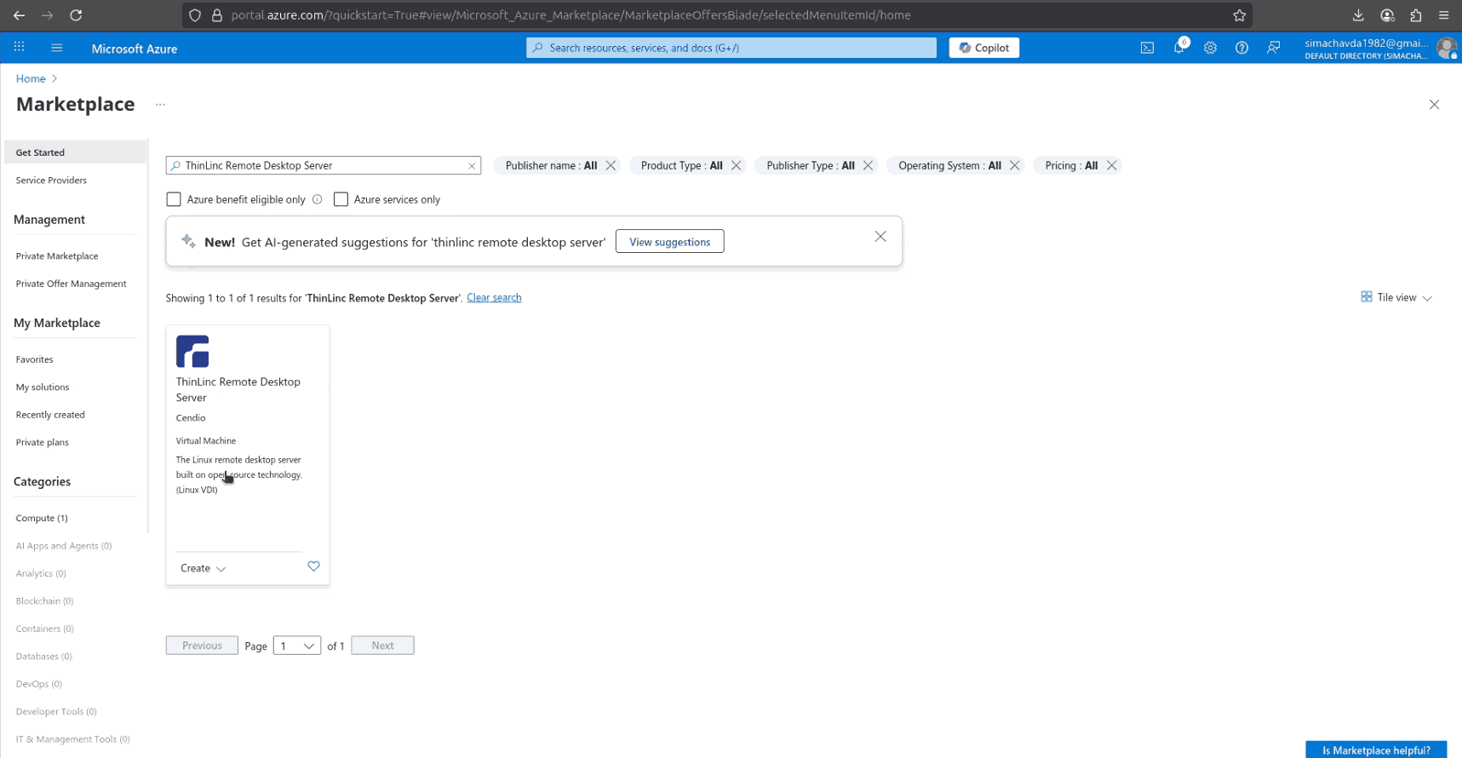Clear the marketplace search box text
The width and height of the screenshot is (1462, 758).
(472, 166)
